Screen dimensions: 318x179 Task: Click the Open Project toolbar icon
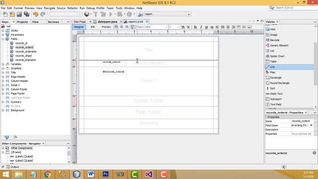click(x=19, y=14)
